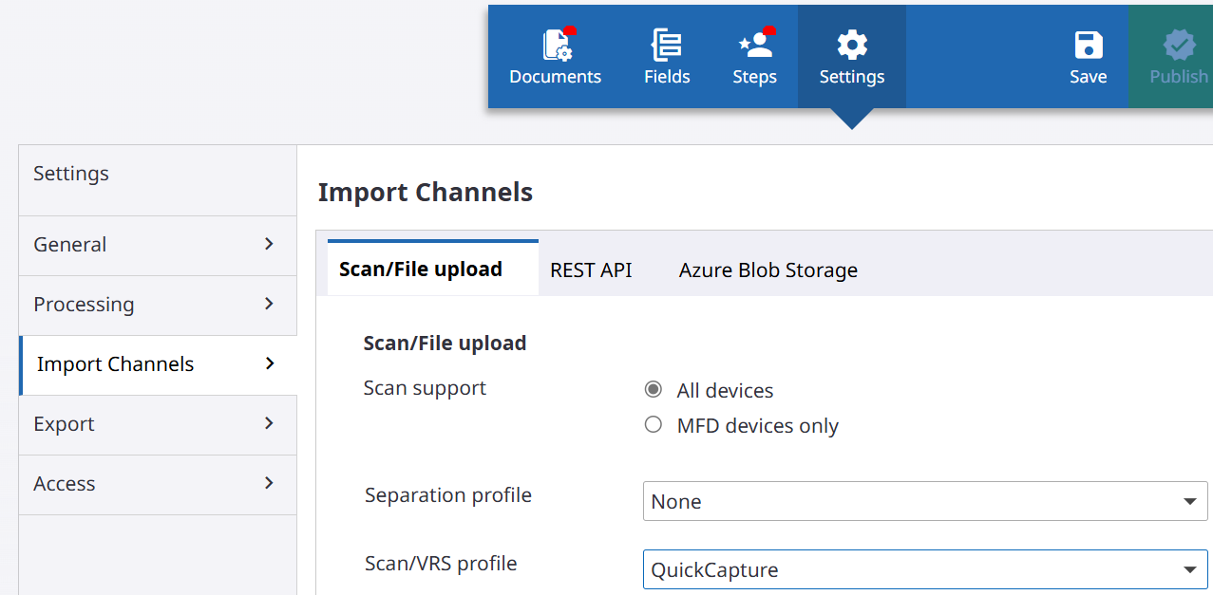
Task: Open Settings via the gear icon
Action: (851, 45)
